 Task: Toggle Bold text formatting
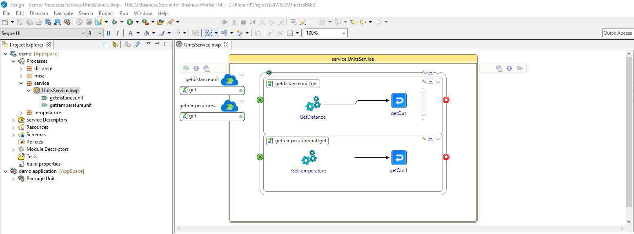[x=108, y=33]
